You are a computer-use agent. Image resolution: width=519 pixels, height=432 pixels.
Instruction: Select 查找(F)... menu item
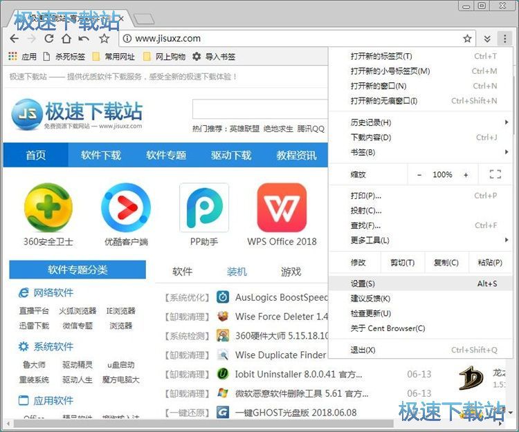pyautogui.click(x=420, y=225)
